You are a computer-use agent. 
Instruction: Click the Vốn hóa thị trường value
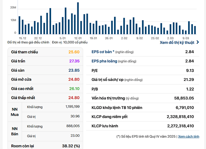click(184, 98)
